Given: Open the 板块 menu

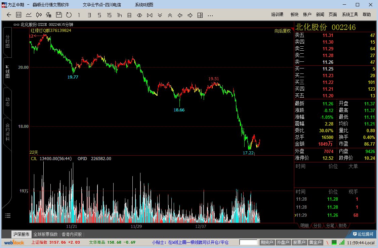Looking at the screenshot, I should click(294, 15).
